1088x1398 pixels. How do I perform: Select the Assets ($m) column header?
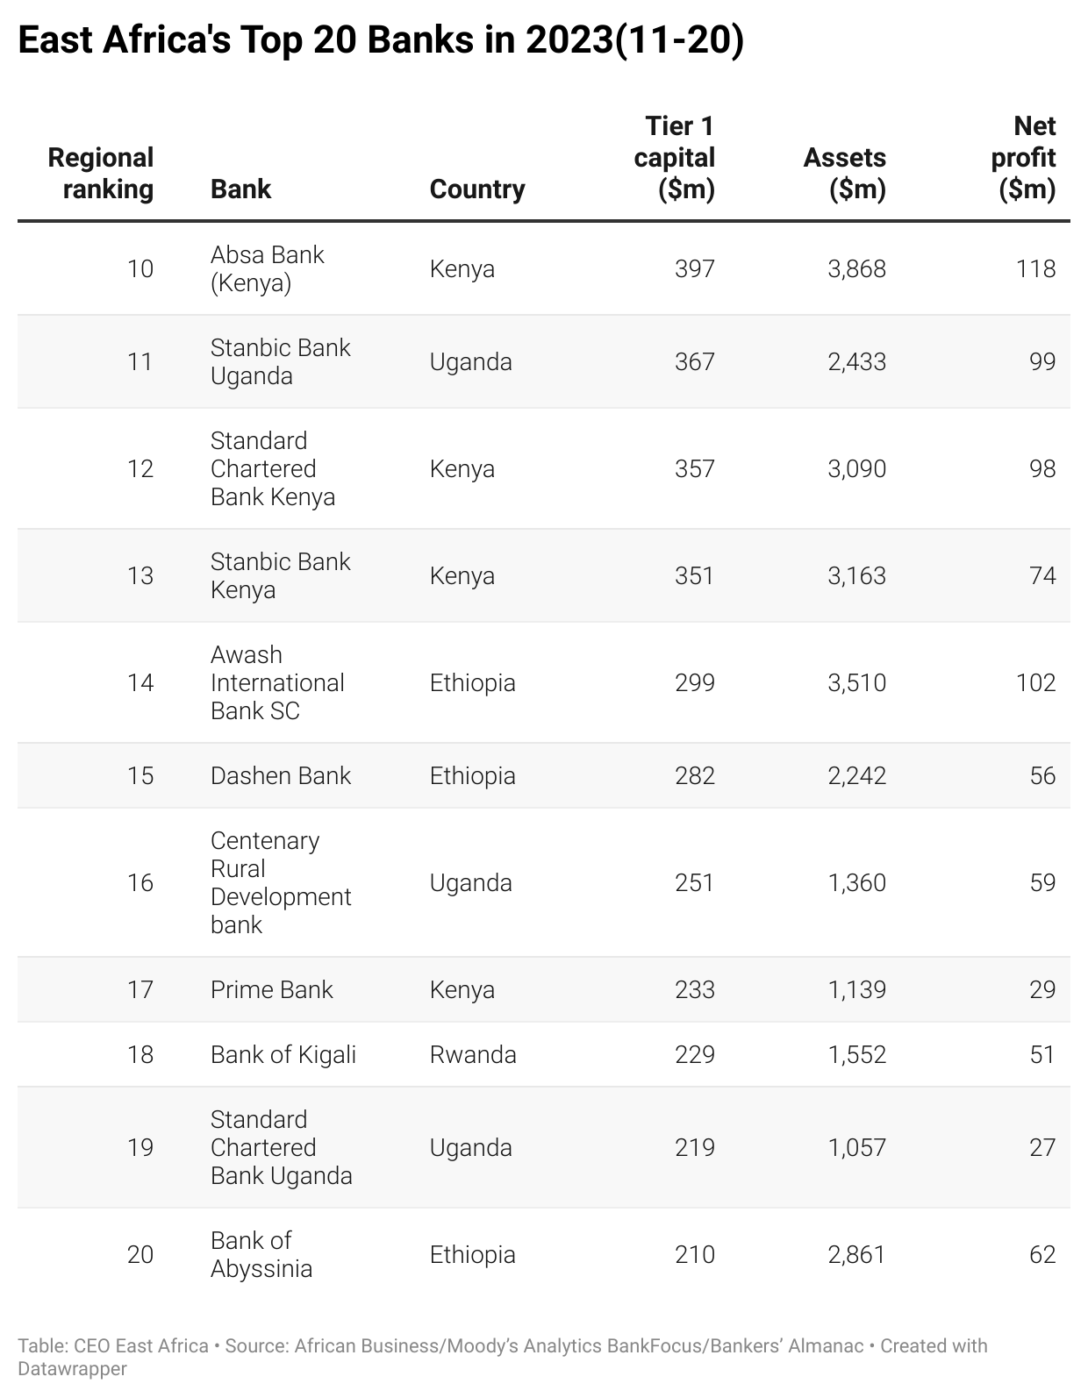[844, 174]
